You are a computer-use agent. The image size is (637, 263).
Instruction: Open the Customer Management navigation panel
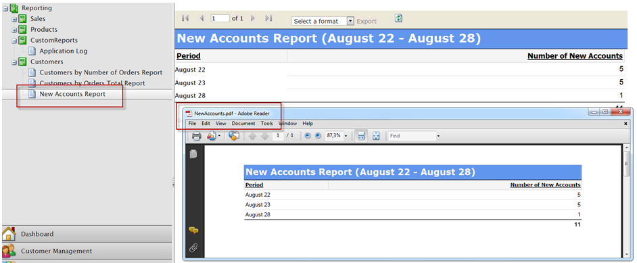point(87,251)
